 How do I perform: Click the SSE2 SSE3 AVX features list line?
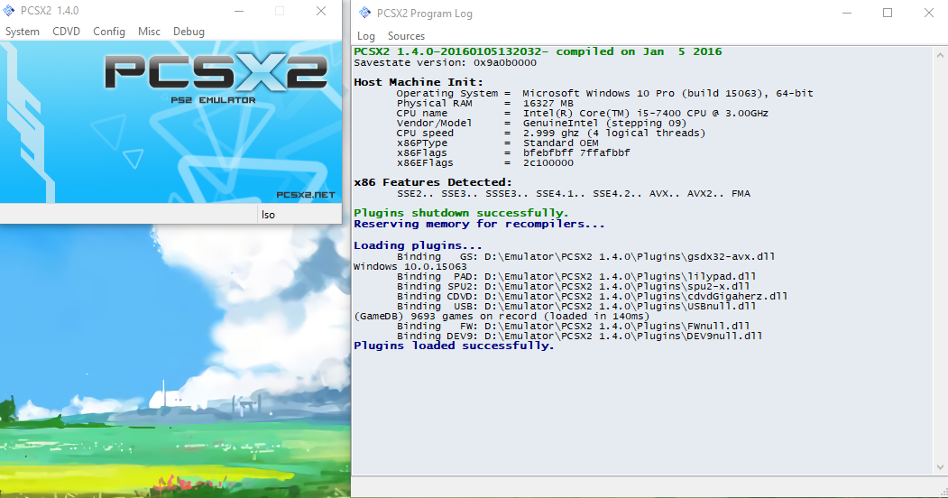[x=573, y=194]
